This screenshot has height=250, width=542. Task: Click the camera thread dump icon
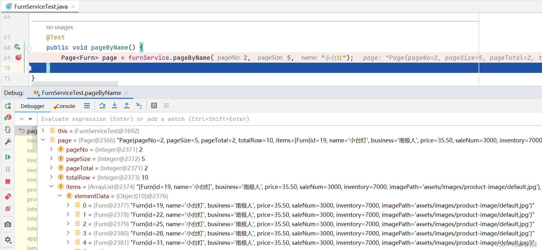point(8,224)
